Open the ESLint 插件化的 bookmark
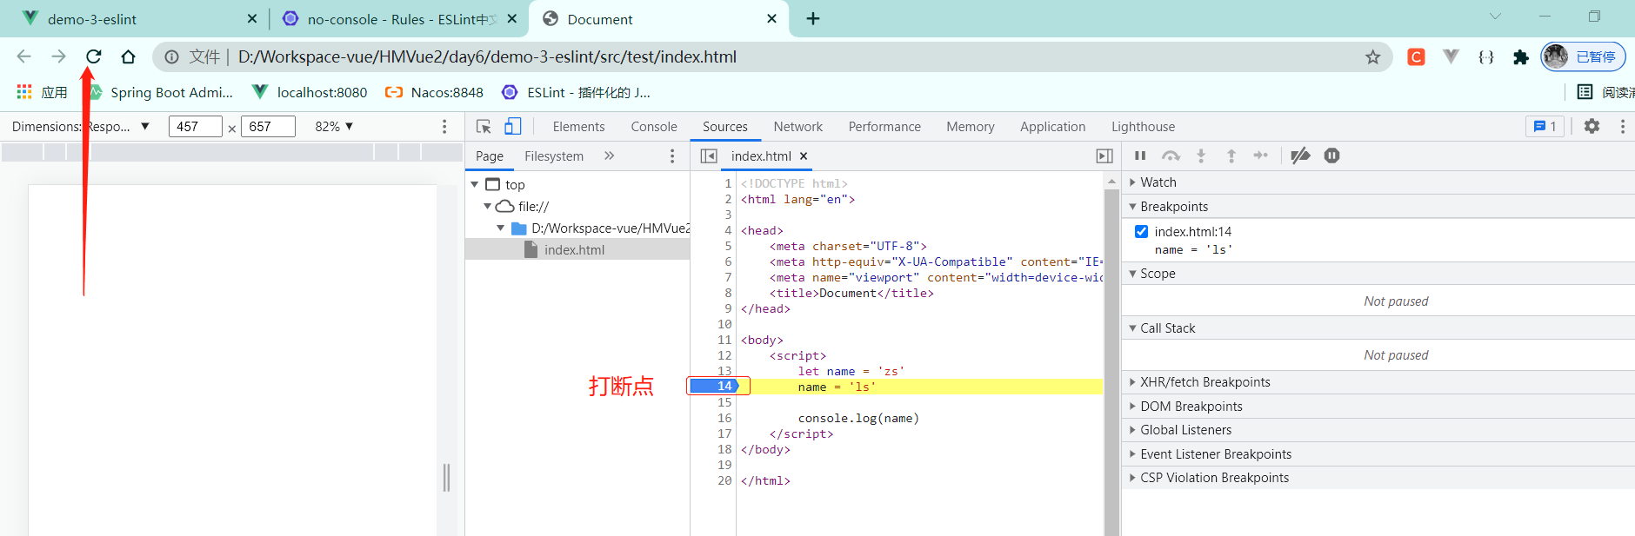Viewport: 1635px width, 536px height. point(576,92)
